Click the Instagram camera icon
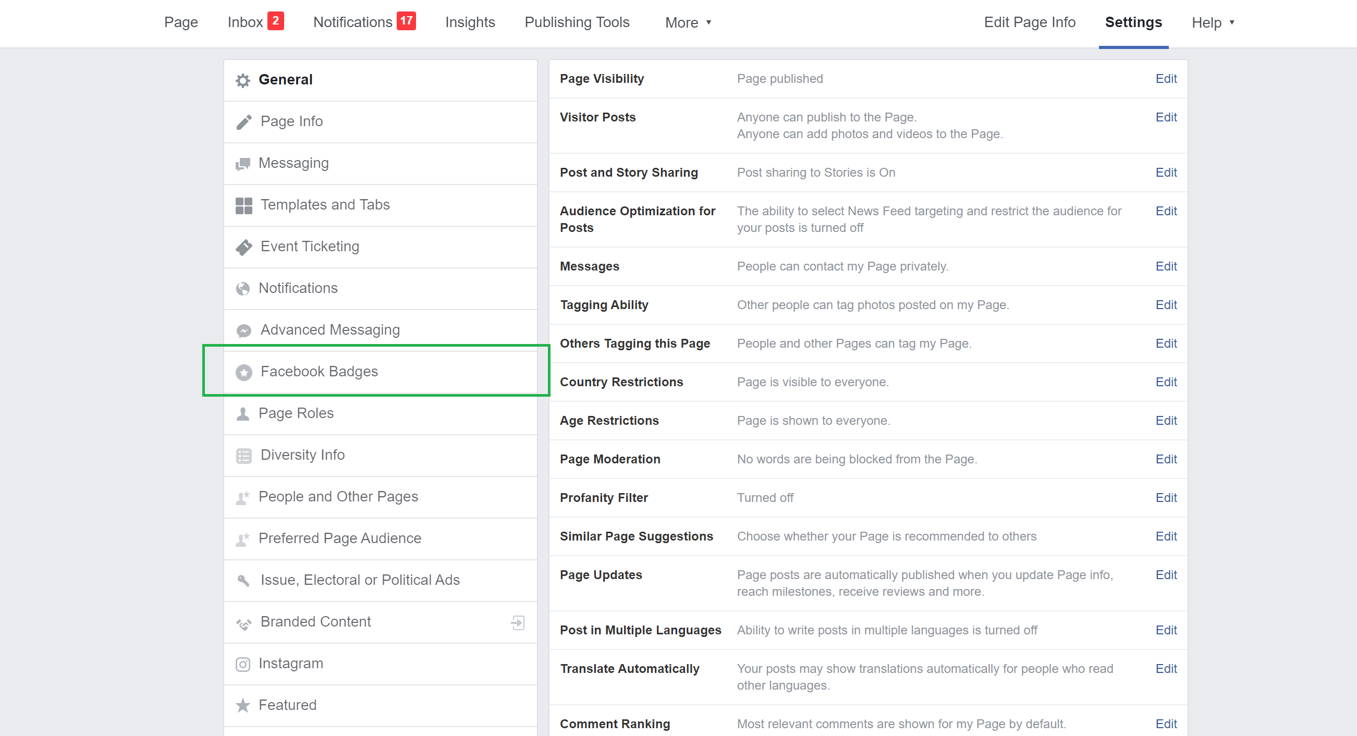Viewport: 1357px width, 736px height. tap(243, 664)
